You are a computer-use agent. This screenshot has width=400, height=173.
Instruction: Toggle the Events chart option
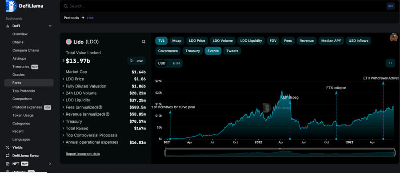213,51
